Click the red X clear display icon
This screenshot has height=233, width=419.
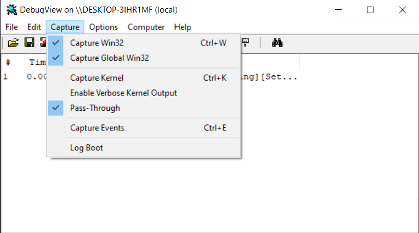coord(43,43)
